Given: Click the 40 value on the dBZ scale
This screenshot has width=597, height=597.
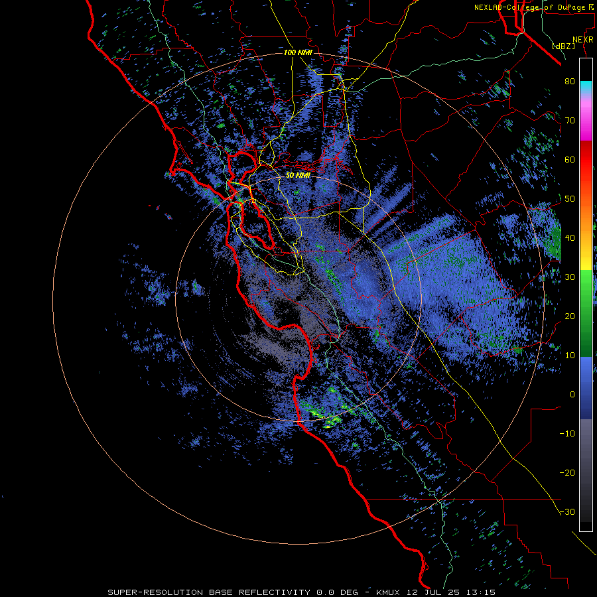Looking at the screenshot, I should pos(570,238).
